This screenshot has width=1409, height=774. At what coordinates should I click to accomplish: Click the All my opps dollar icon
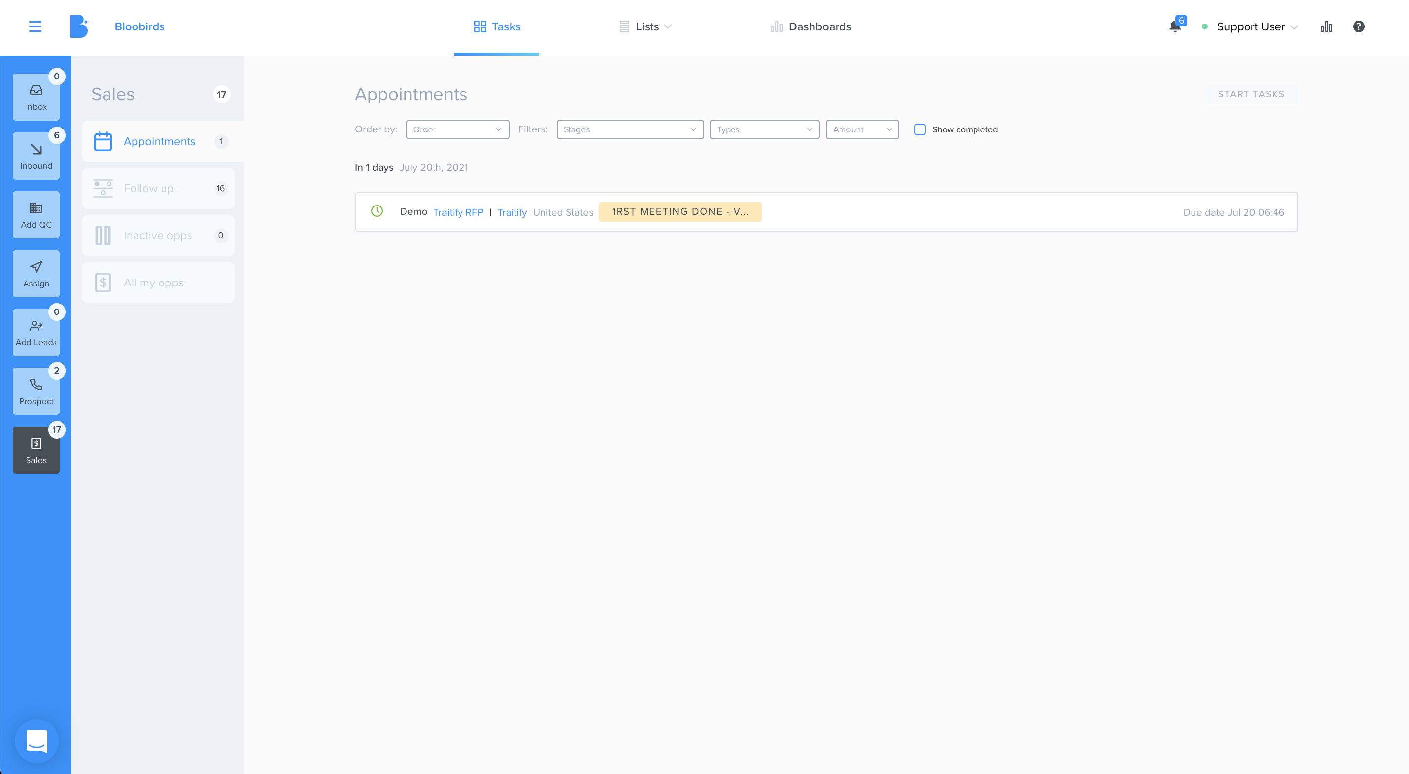point(103,283)
